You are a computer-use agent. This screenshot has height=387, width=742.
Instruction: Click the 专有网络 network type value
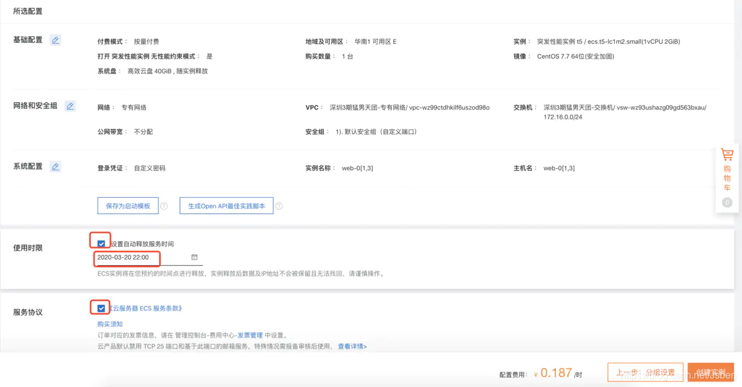[x=134, y=107]
